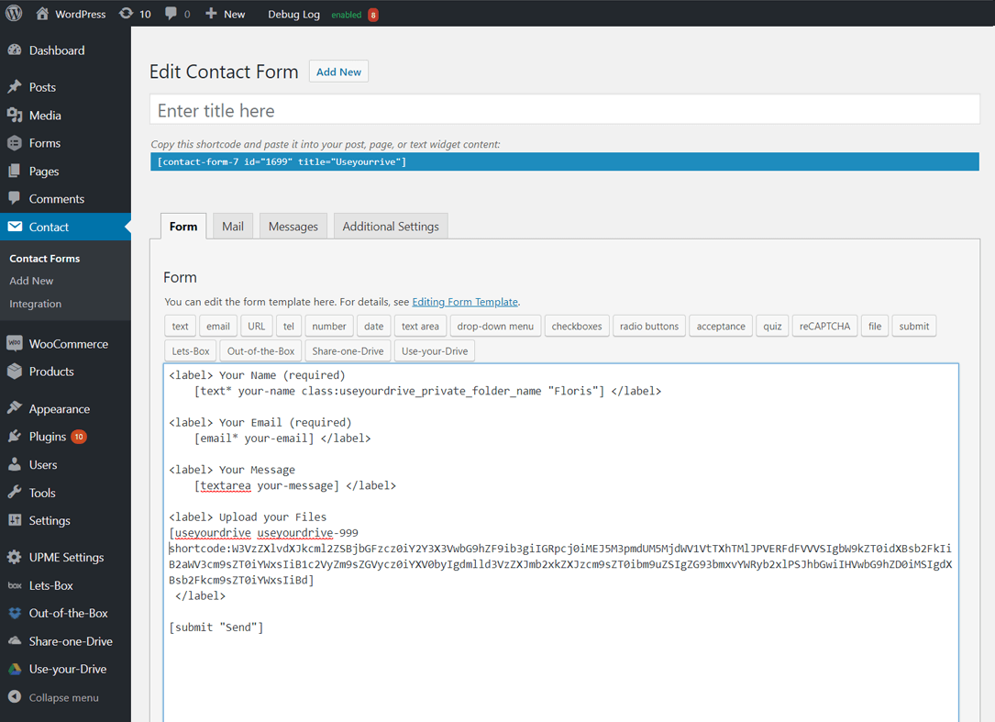Image resolution: width=995 pixels, height=722 pixels.
Task: Click the Share-one-Drive cloud icon
Action: pyautogui.click(x=15, y=640)
